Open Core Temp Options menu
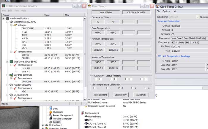The width and height of the screenshot is (208, 129). click(x=166, y=11)
